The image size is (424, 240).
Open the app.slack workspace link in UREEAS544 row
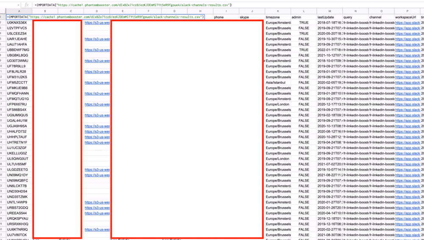point(407,213)
